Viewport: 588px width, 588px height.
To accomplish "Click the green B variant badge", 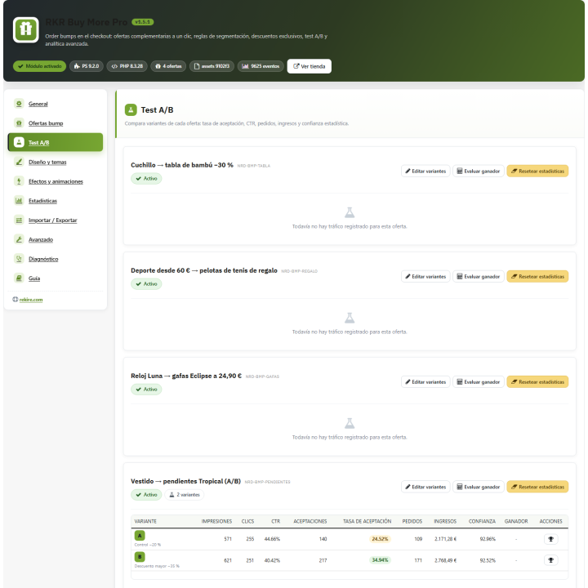I will 140,557.
